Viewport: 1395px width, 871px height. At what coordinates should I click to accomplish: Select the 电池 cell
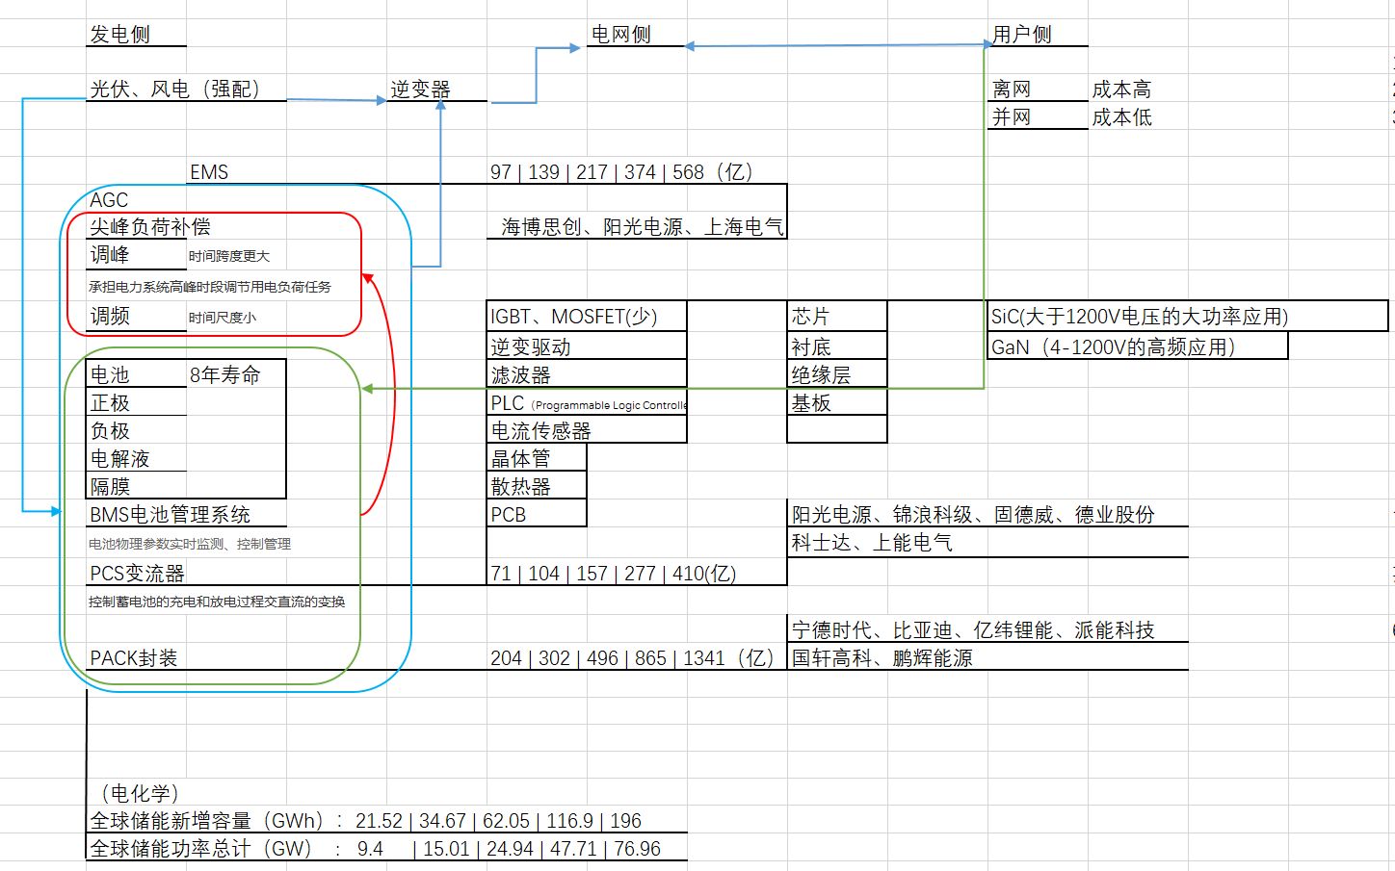click(x=110, y=375)
